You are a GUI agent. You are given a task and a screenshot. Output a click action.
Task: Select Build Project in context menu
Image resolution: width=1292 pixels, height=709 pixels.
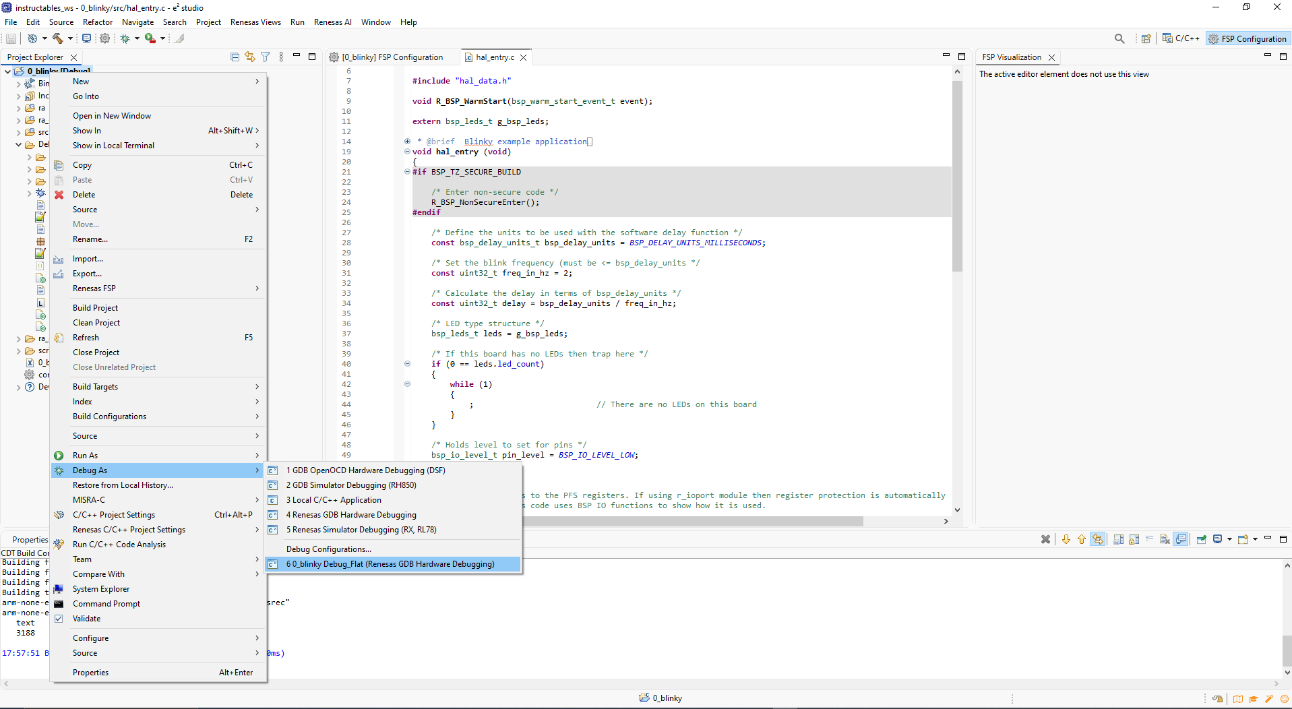(x=95, y=308)
